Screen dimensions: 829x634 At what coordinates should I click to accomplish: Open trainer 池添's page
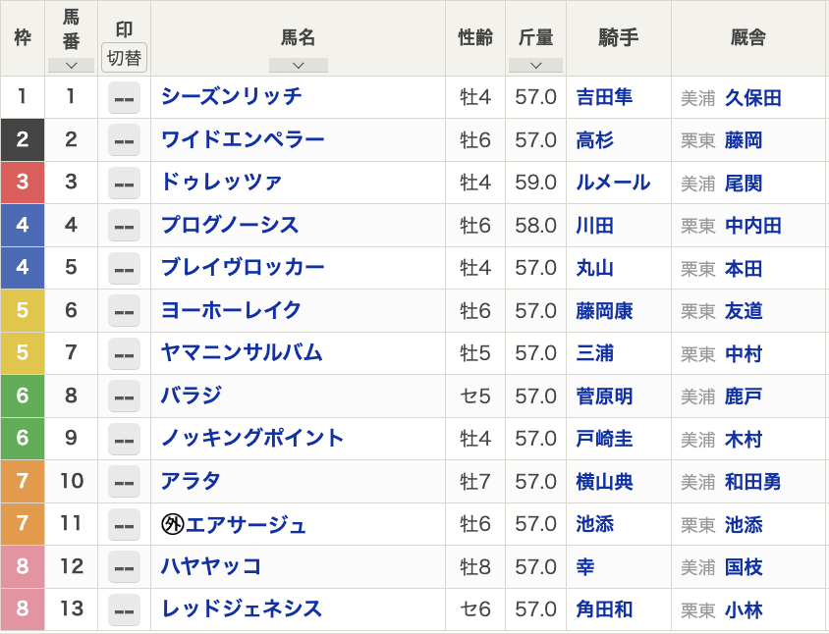pyautogui.click(x=743, y=524)
